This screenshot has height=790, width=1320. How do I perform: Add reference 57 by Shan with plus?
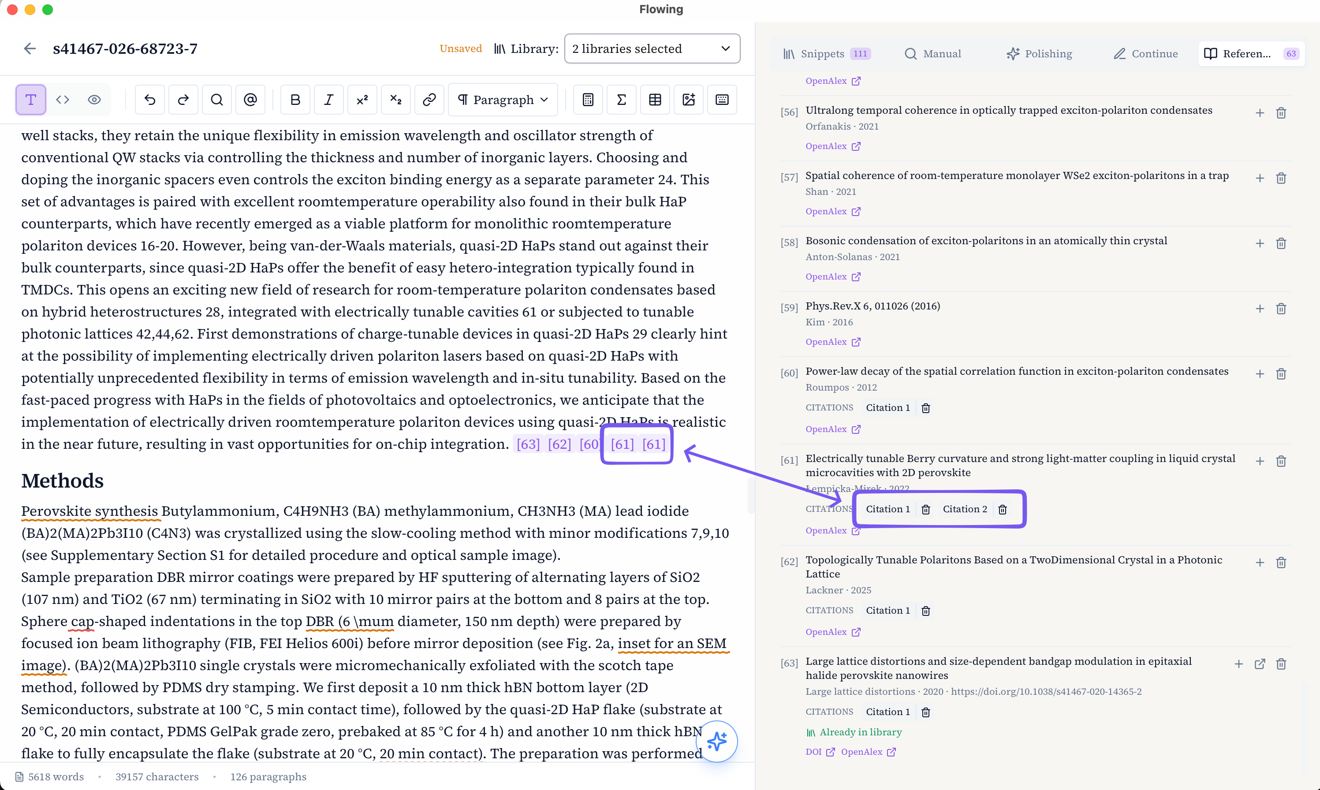point(1260,179)
